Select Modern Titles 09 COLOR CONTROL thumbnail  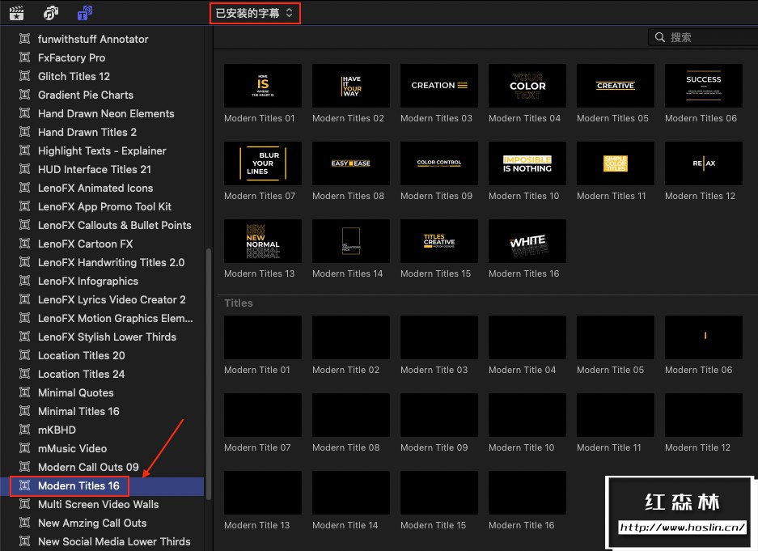[x=439, y=163]
